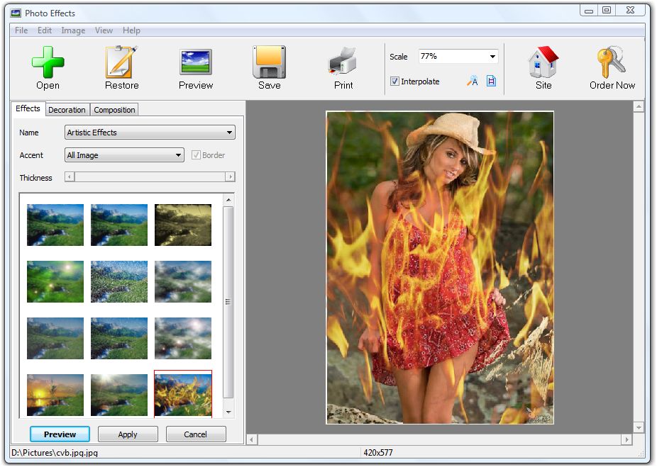Click the Cancel button
657x467 pixels.
click(x=196, y=434)
